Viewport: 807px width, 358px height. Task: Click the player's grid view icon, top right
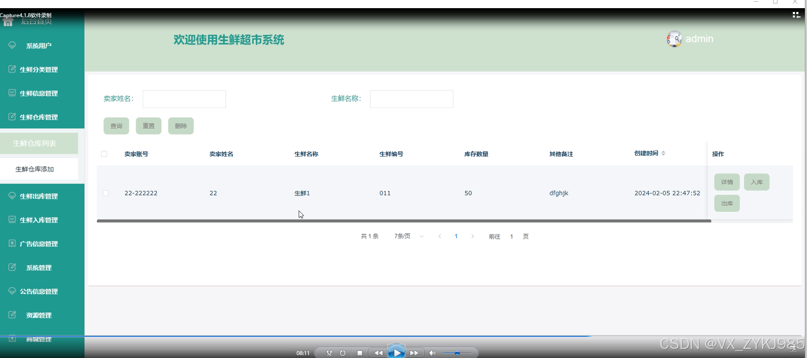(x=796, y=15)
